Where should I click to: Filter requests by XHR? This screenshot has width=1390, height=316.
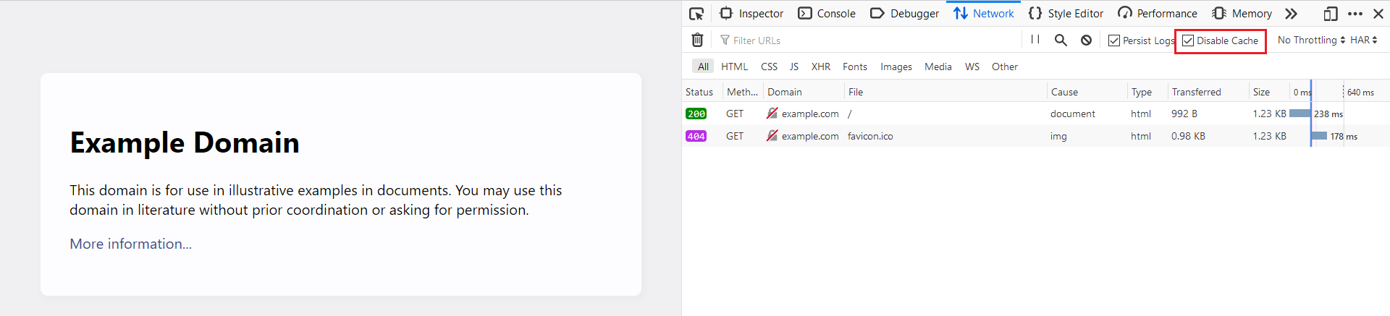(820, 67)
